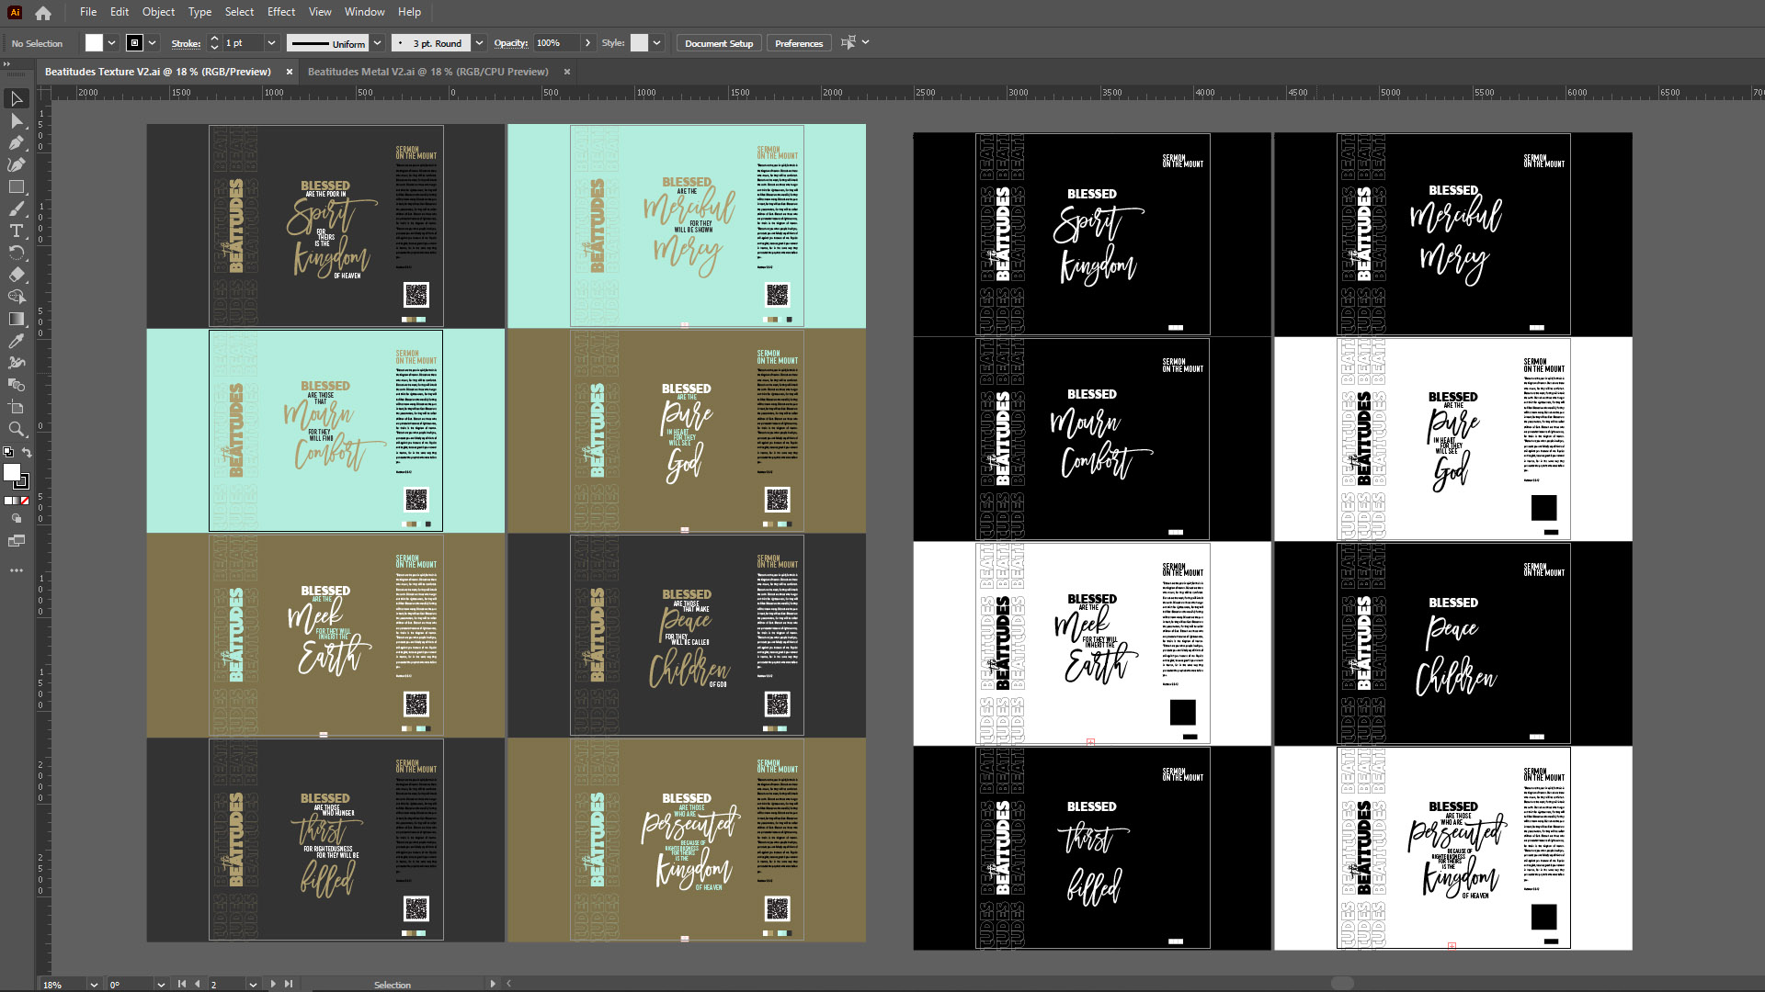Select the Eraser tool
This screenshot has width=1765, height=992.
pyautogui.click(x=17, y=275)
